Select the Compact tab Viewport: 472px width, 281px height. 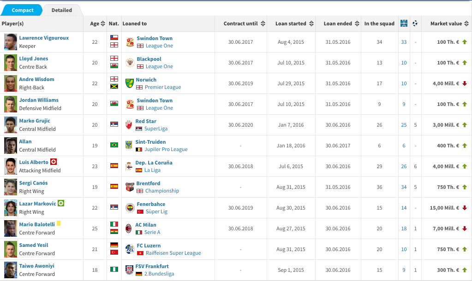click(22, 10)
